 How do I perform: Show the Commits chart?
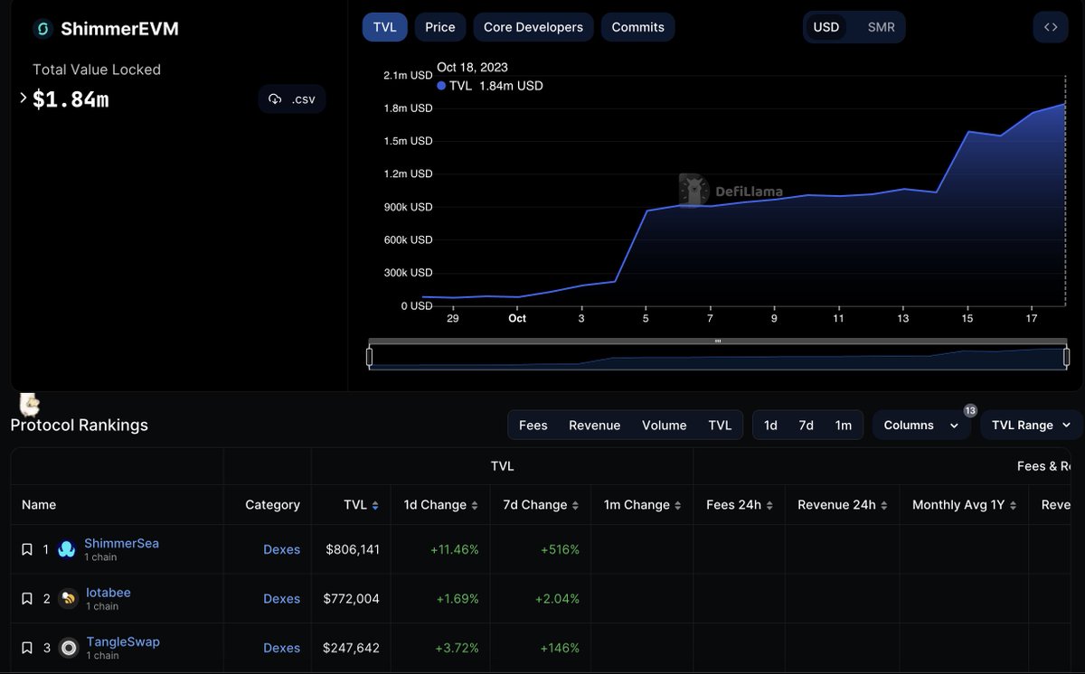pyautogui.click(x=638, y=27)
